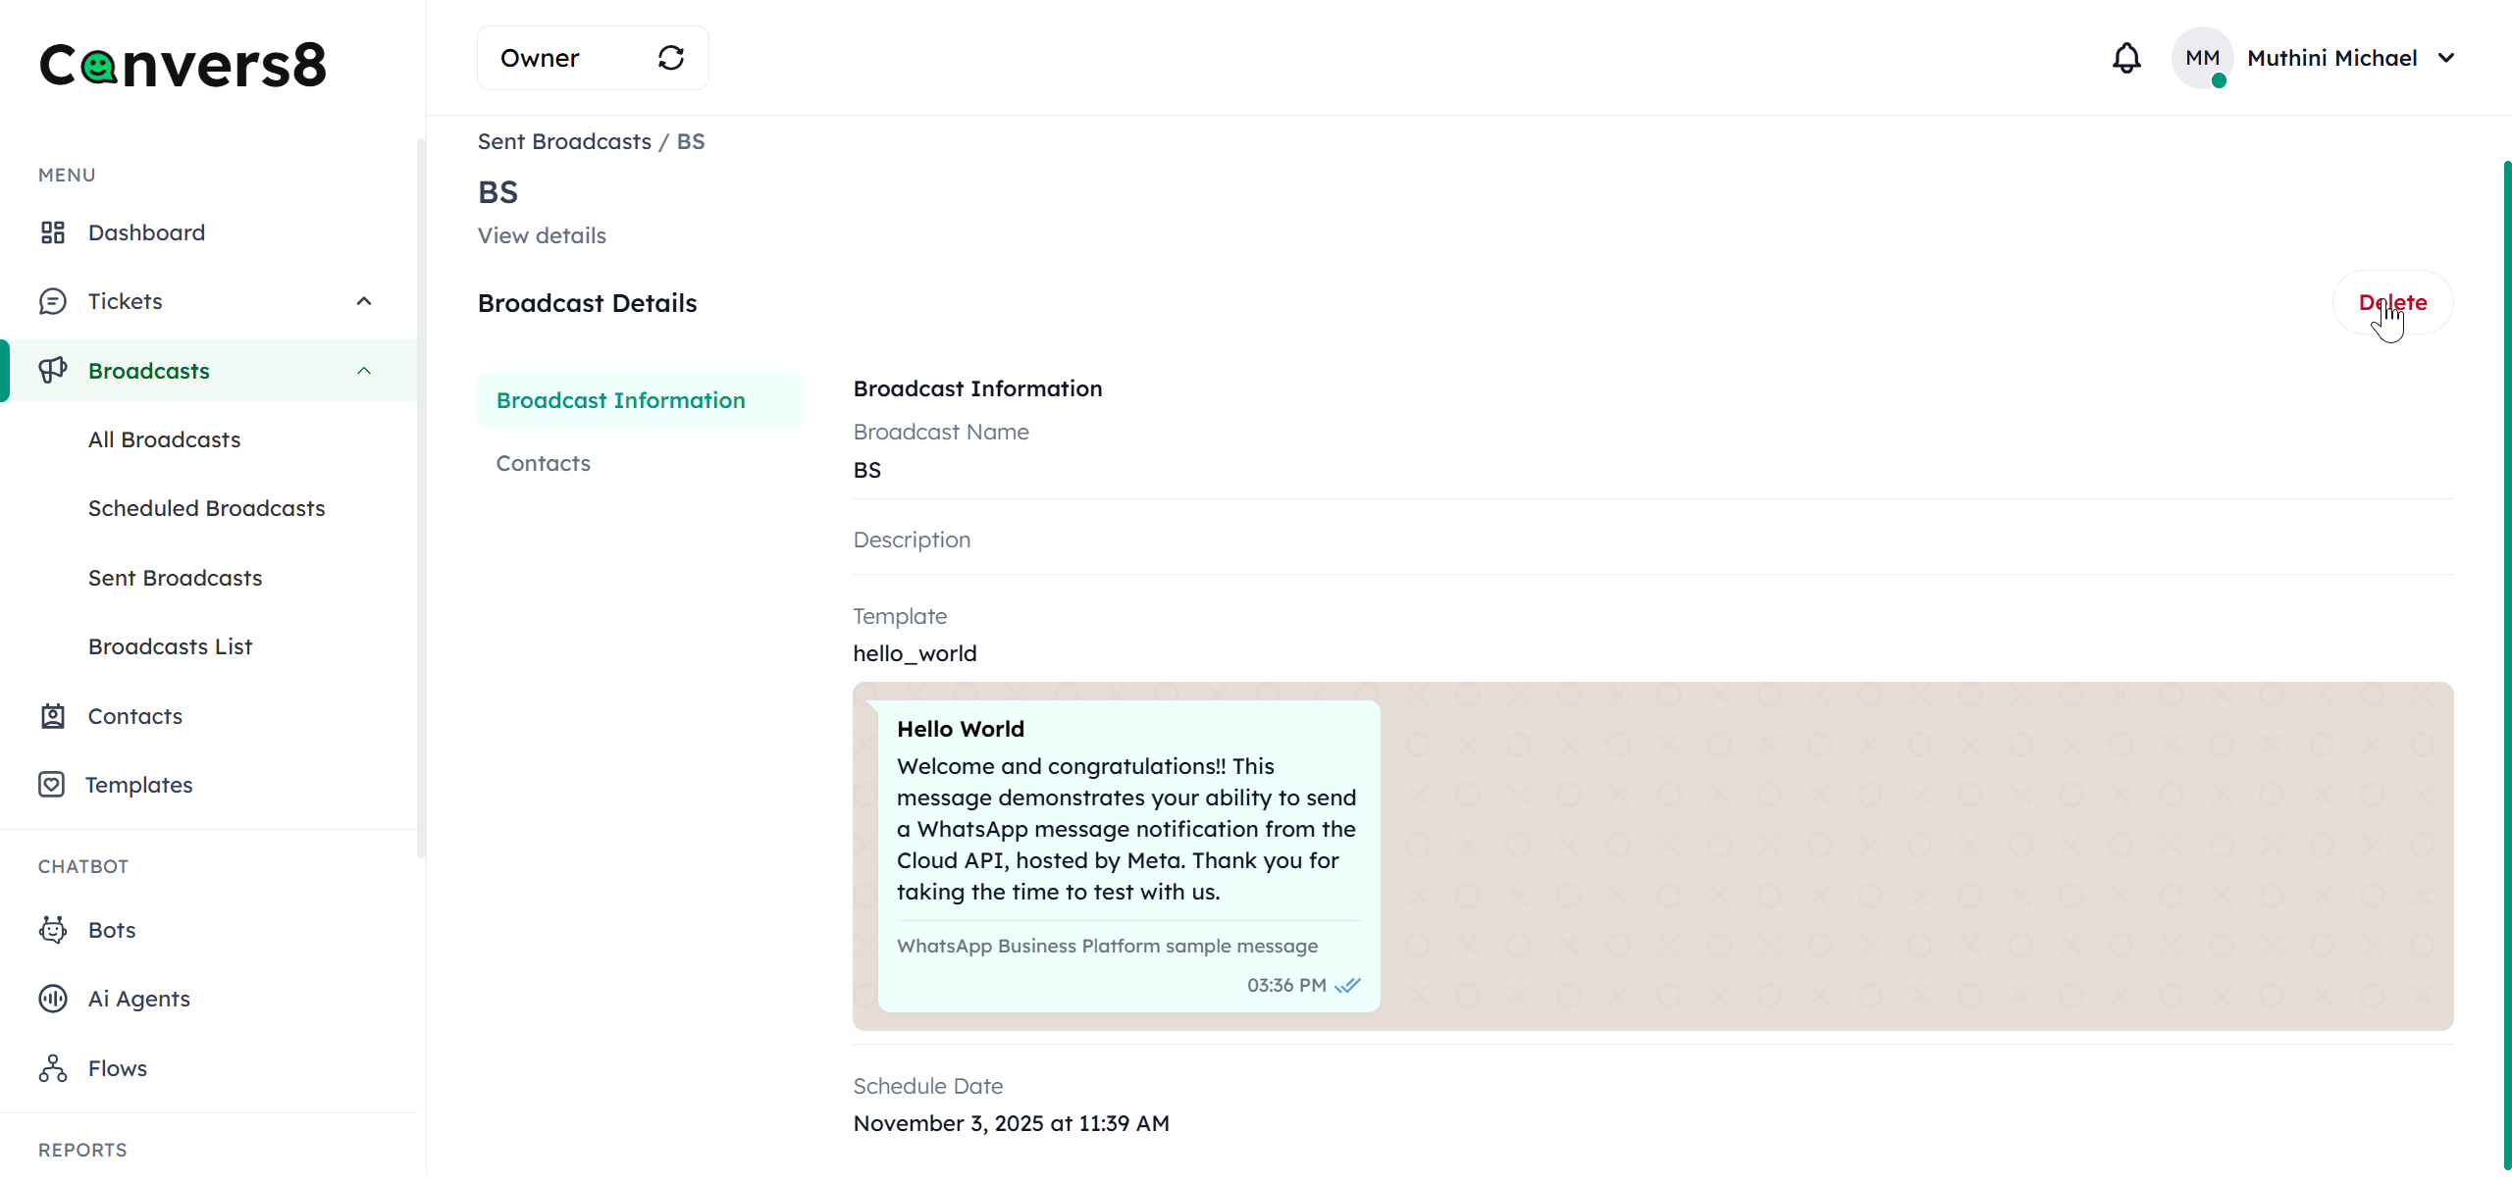Collapse the Broadcasts submenu chevron
The height and width of the screenshot is (1183, 2512).
pyautogui.click(x=364, y=371)
